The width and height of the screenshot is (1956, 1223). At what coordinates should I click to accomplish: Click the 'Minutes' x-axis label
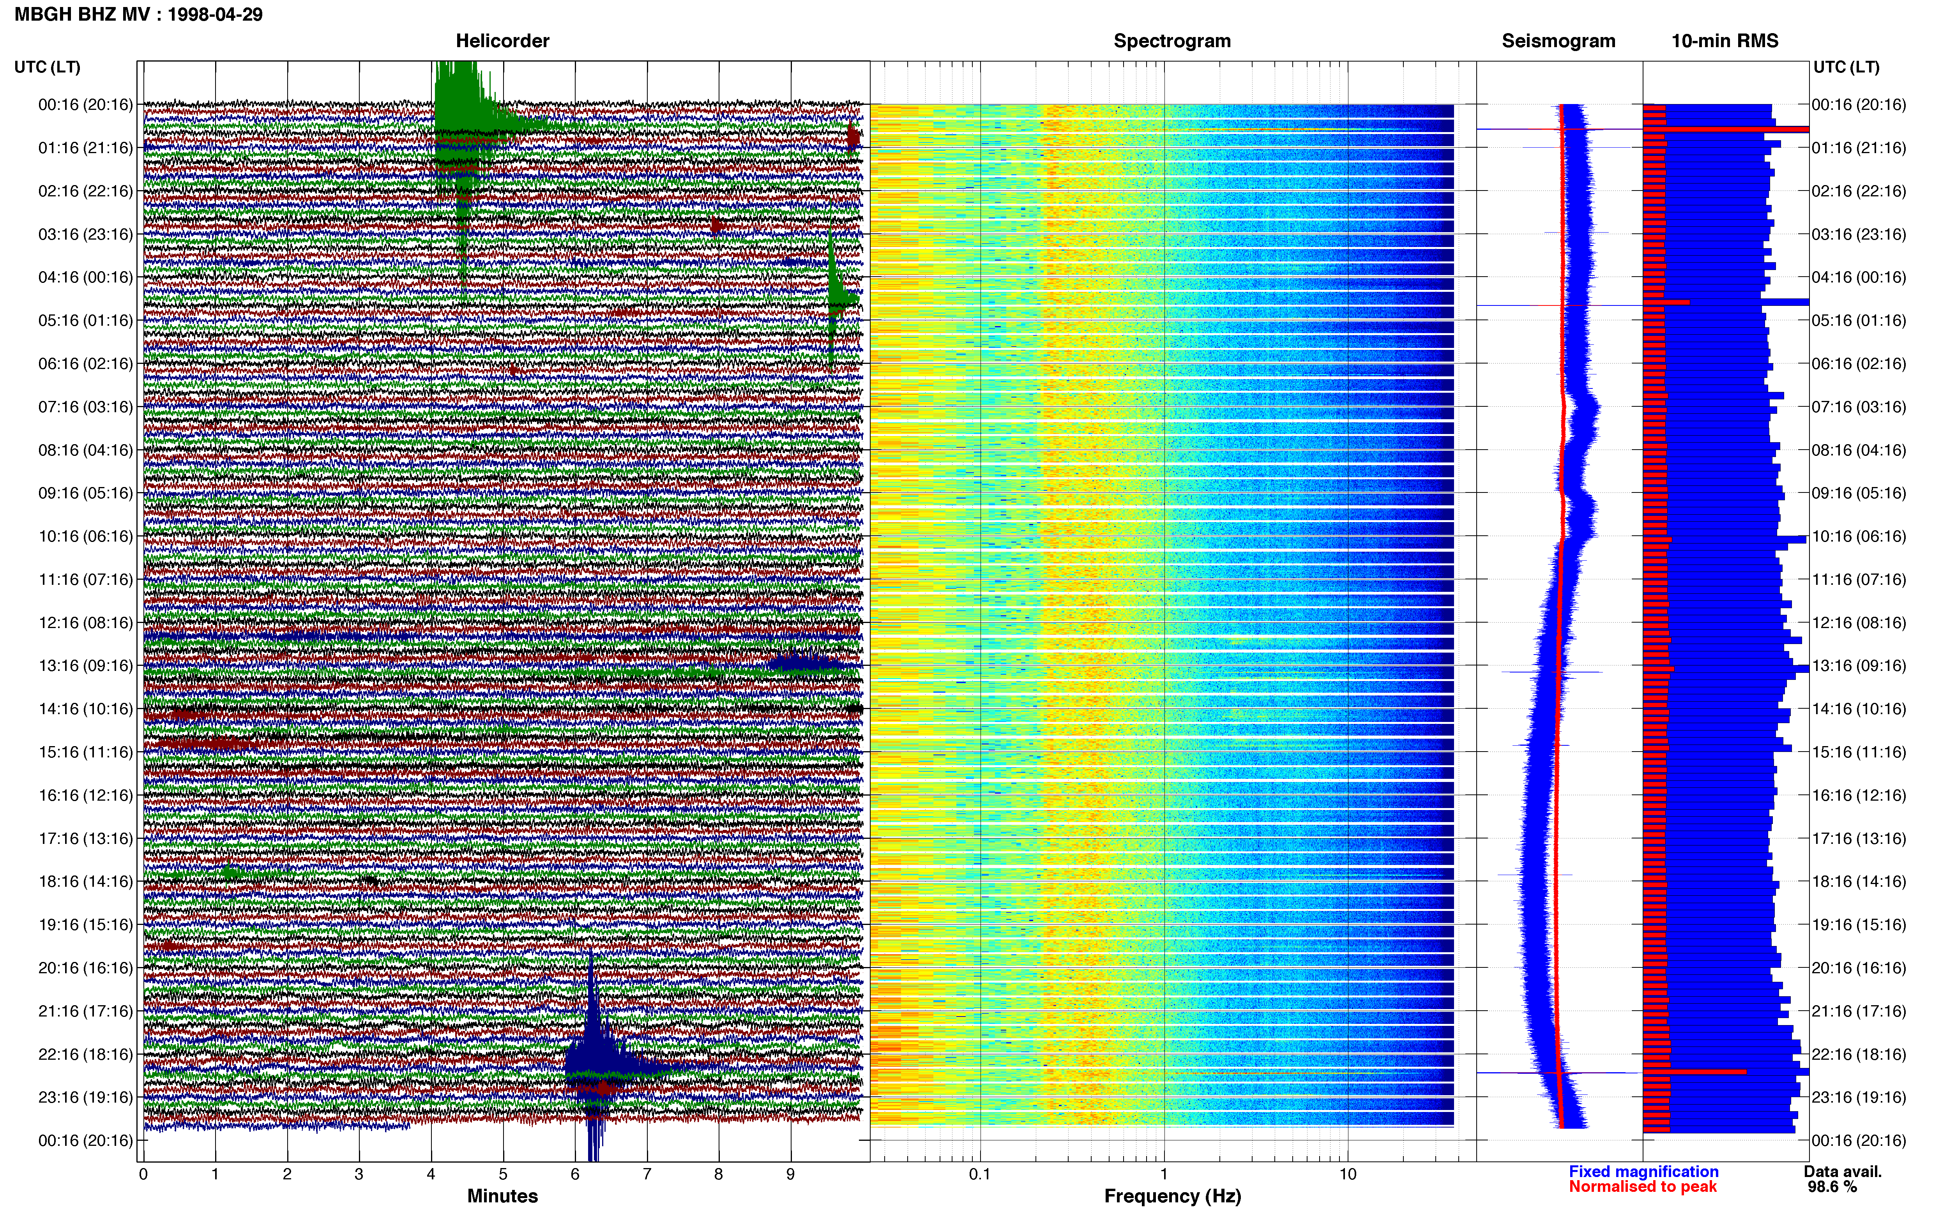coord(502,1196)
